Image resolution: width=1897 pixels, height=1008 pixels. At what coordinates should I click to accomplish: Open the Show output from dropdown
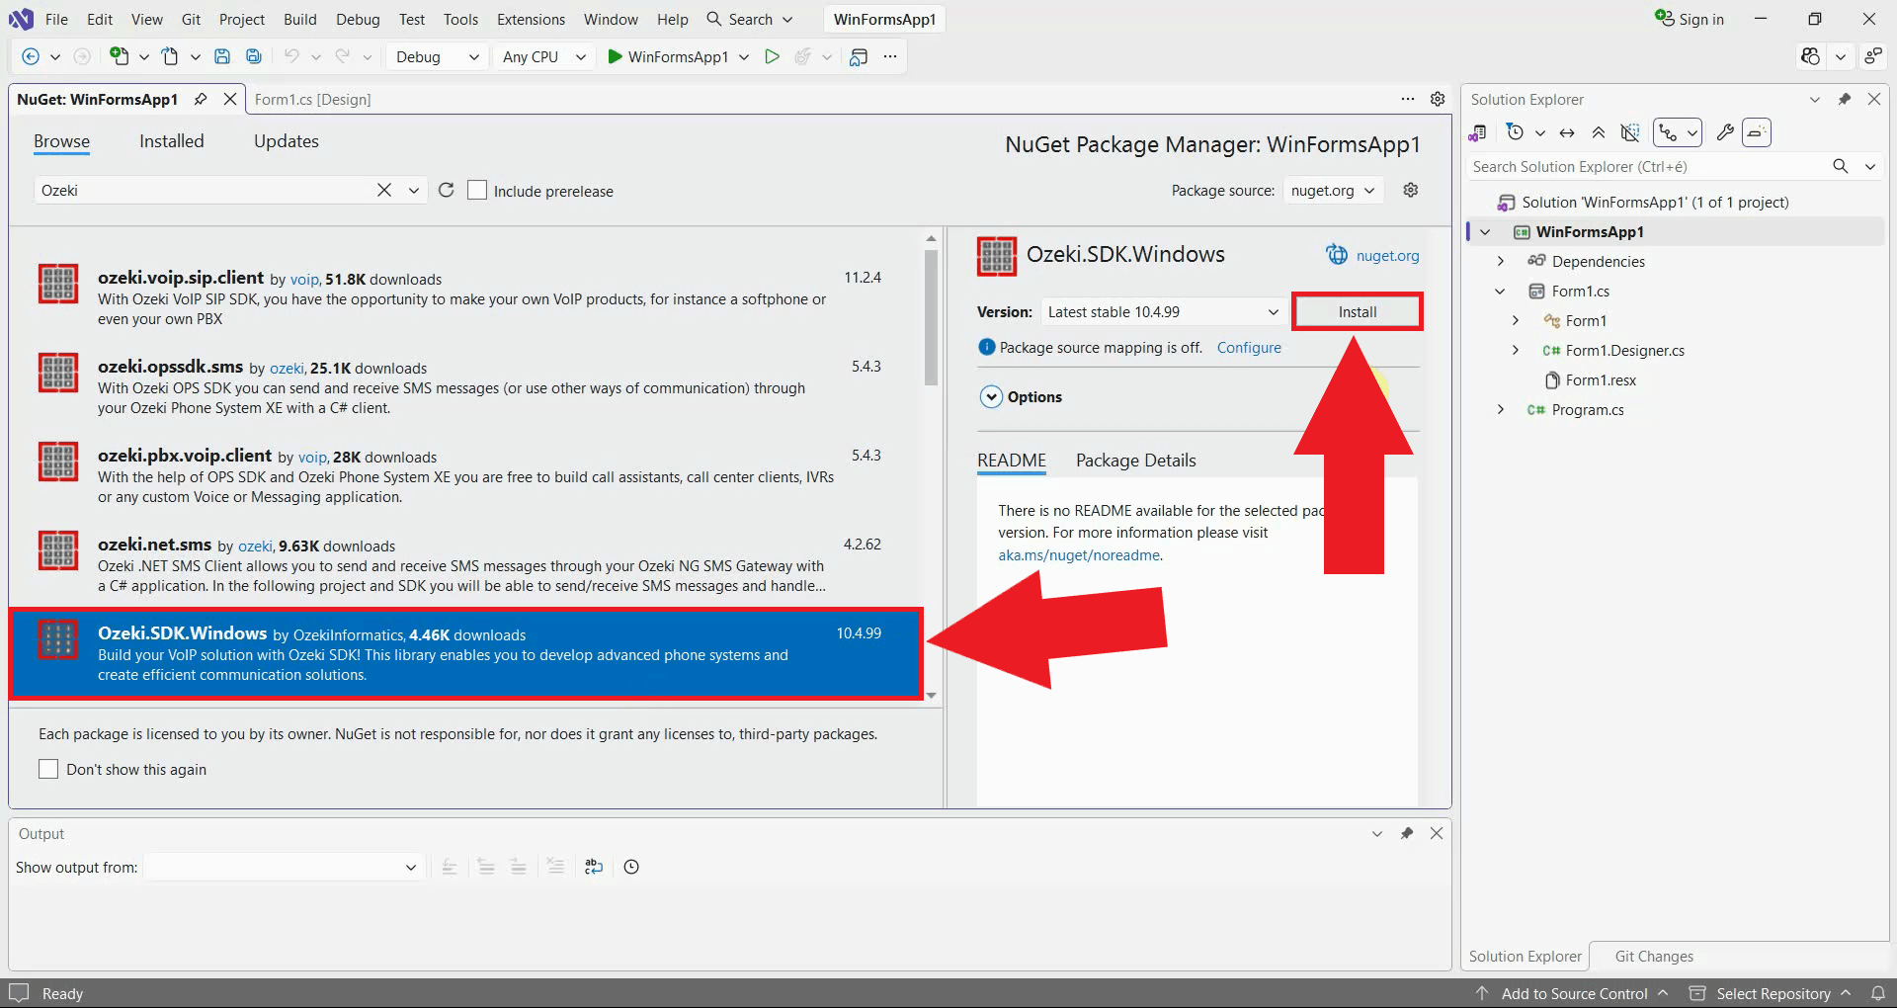285,867
